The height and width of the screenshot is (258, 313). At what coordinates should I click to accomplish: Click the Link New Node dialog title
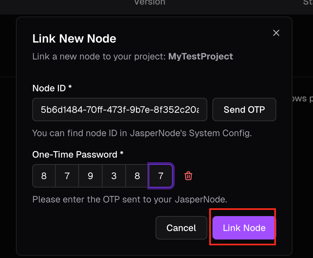coord(74,39)
